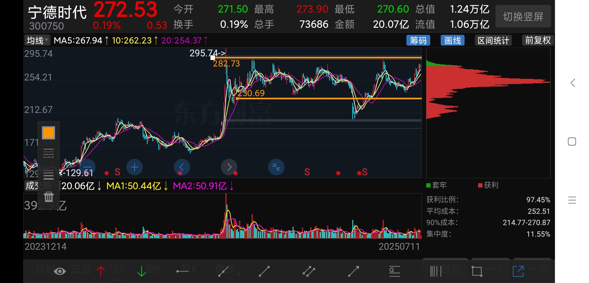Pick the orange line color swatch
This screenshot has height=283, width=589.
coord(48,133)
